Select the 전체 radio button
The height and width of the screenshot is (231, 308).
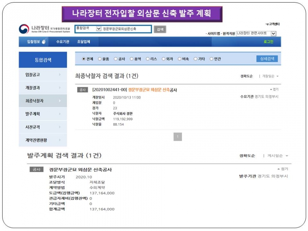click(84, 59)
